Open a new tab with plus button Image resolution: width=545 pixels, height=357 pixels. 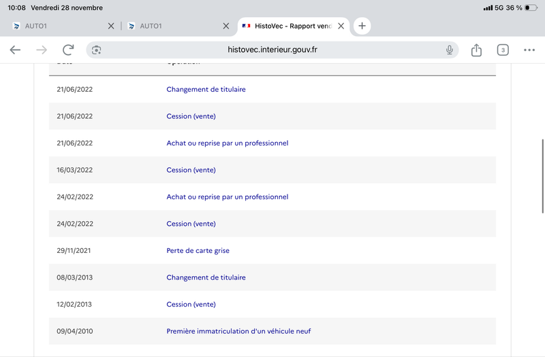click(362, 26)
